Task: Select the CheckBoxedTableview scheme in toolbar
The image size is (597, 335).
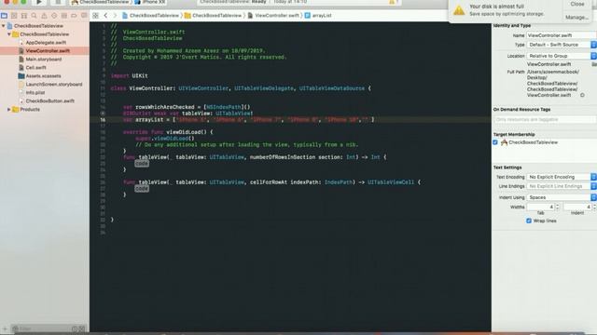Action: click(x=101, y=2)
